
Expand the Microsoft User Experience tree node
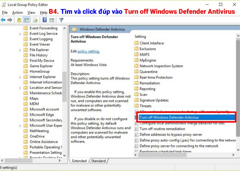(x=20, y=126)
